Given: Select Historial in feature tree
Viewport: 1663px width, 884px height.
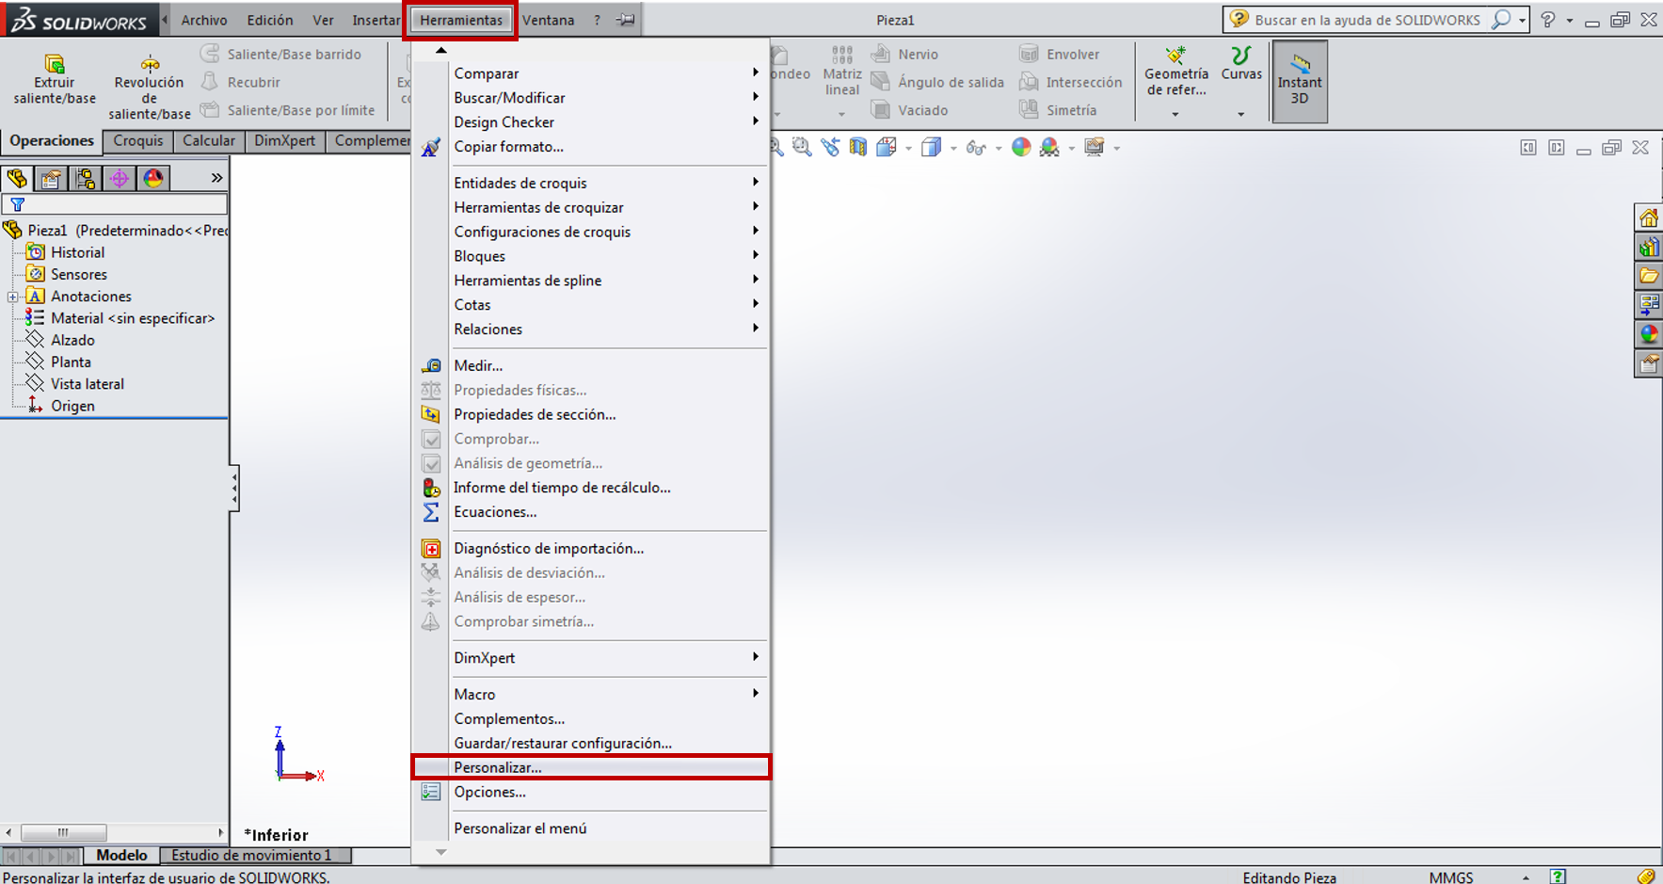Looking at the screenshot, I should pos(66,252).
